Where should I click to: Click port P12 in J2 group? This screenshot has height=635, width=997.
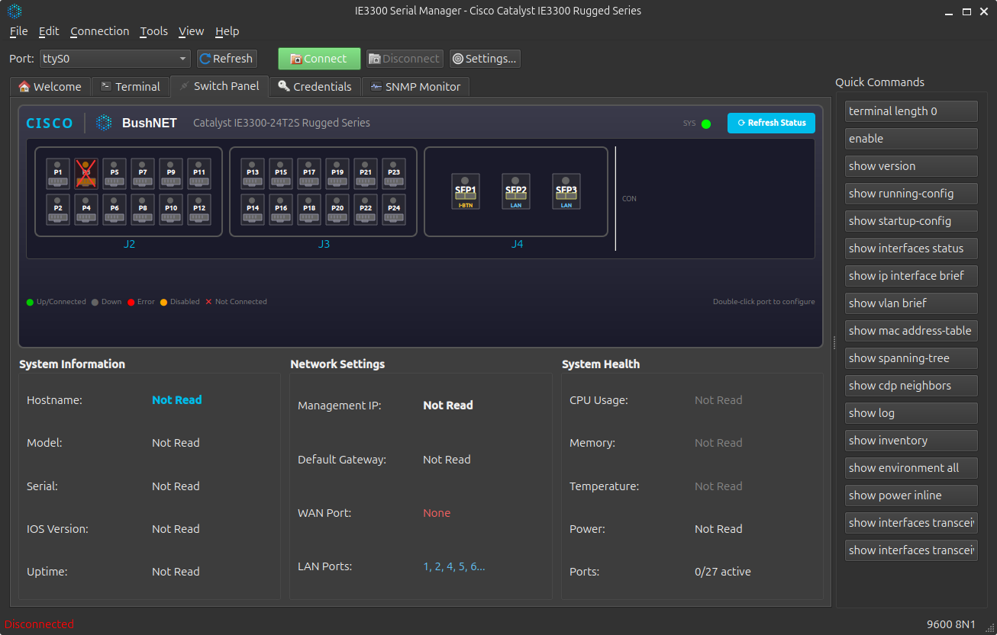(199, 210)
